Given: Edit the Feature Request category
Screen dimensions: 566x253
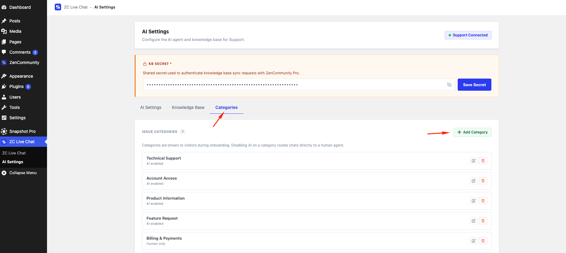Looking at the screenshot, I should point(473,221).
